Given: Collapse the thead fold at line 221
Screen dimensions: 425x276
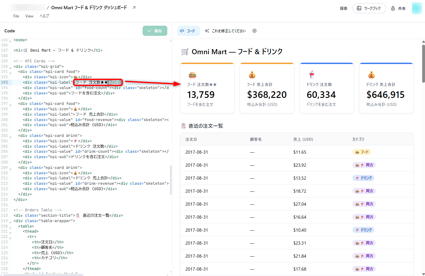Looking at the screenshot, I should (x=10, y=232).
